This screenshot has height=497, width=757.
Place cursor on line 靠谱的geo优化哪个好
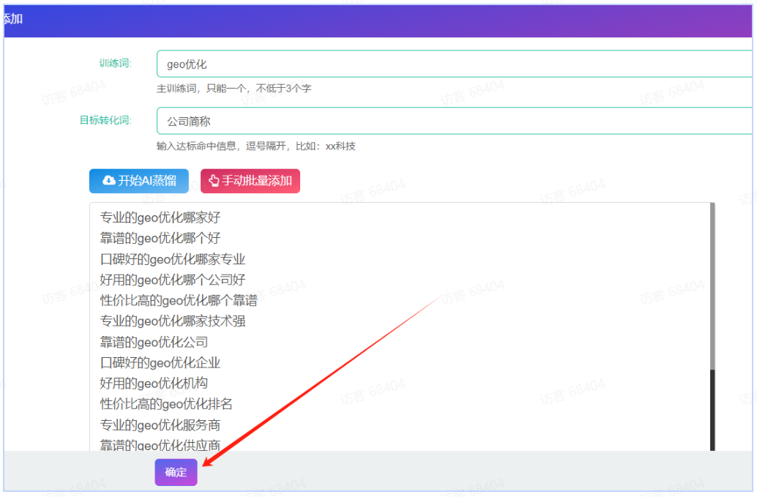click(160, 238)
